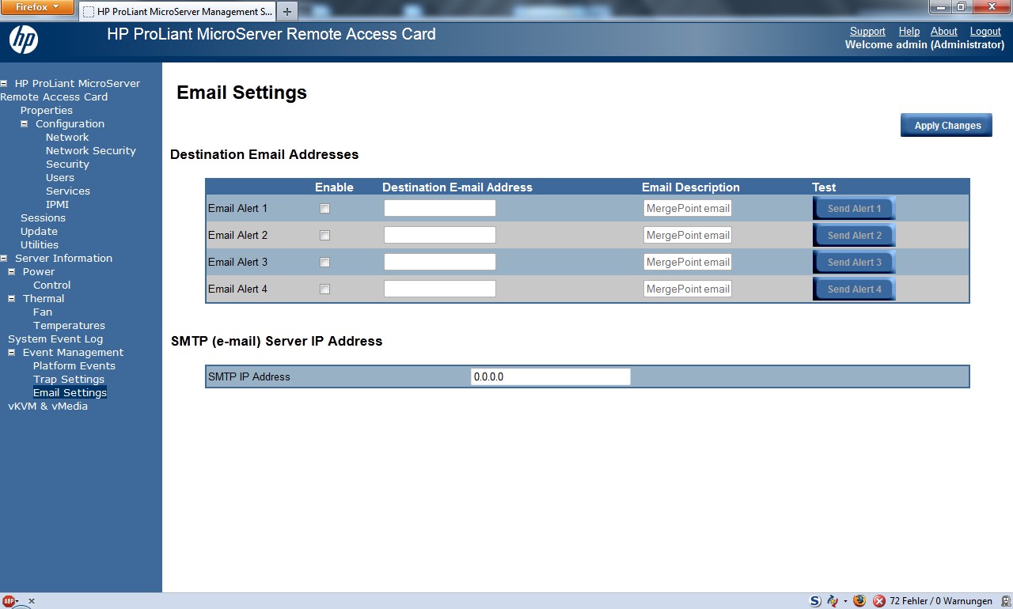
Task: Open Network Security in the sidebar
Action: click(x=91, y=150)
